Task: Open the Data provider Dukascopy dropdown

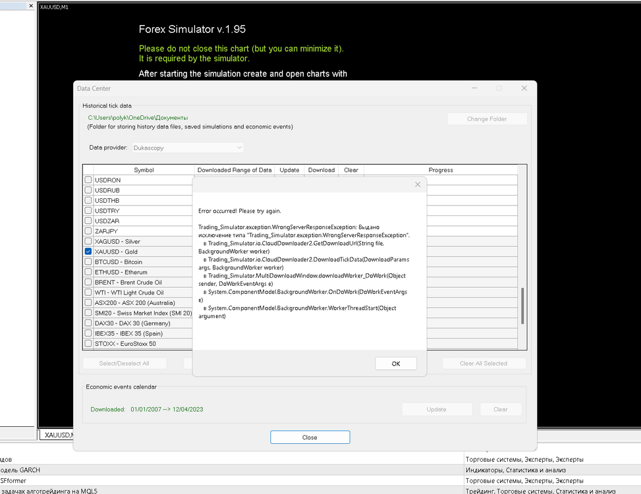Action: 188,148
